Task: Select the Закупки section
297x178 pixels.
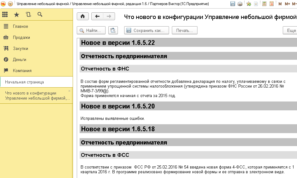Action: (x=20, y=49)
